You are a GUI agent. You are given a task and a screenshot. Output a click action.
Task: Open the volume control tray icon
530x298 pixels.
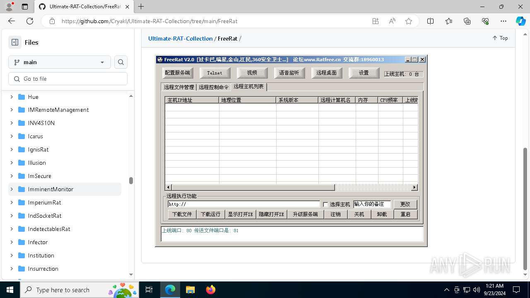point(477,290)
